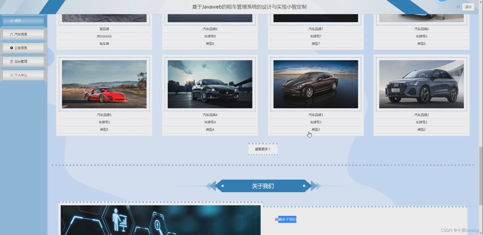Open the 首页 home menu item
This screenshot has width=483, height=235.
(23, 21)
